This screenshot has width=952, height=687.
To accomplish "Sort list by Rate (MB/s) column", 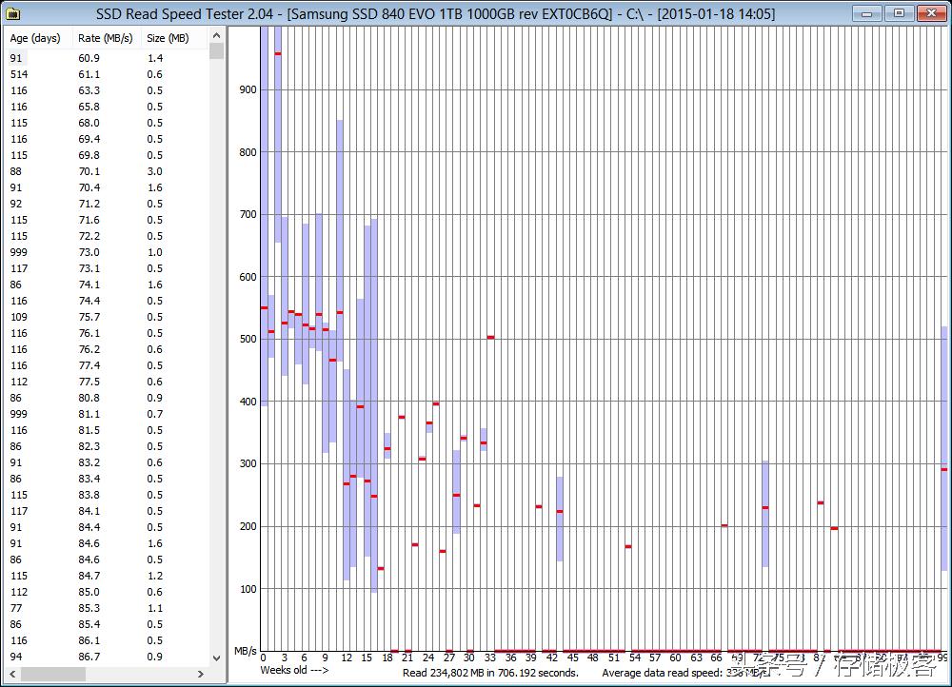I will (107, 38).
